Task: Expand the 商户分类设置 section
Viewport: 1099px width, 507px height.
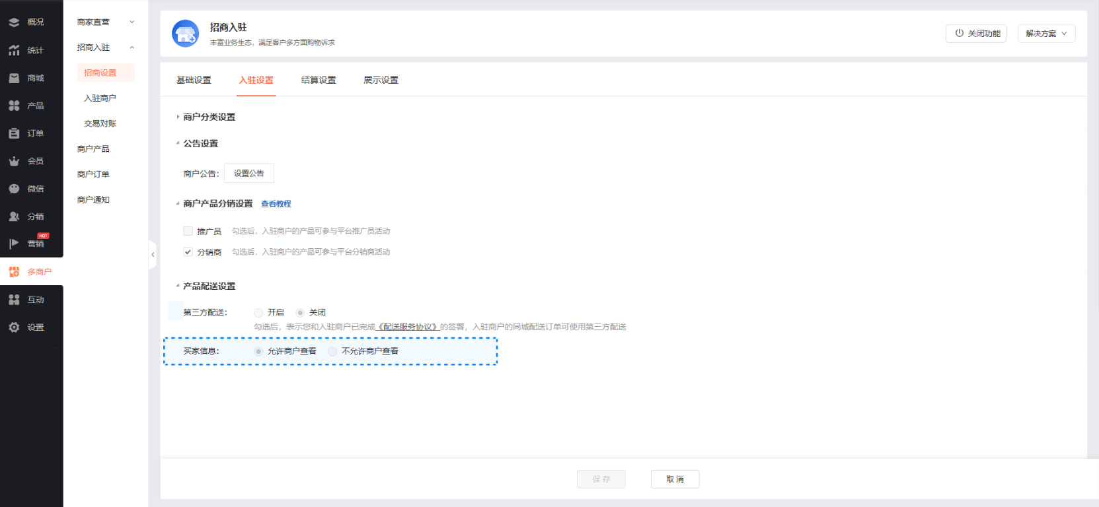Action: (178, 117)
